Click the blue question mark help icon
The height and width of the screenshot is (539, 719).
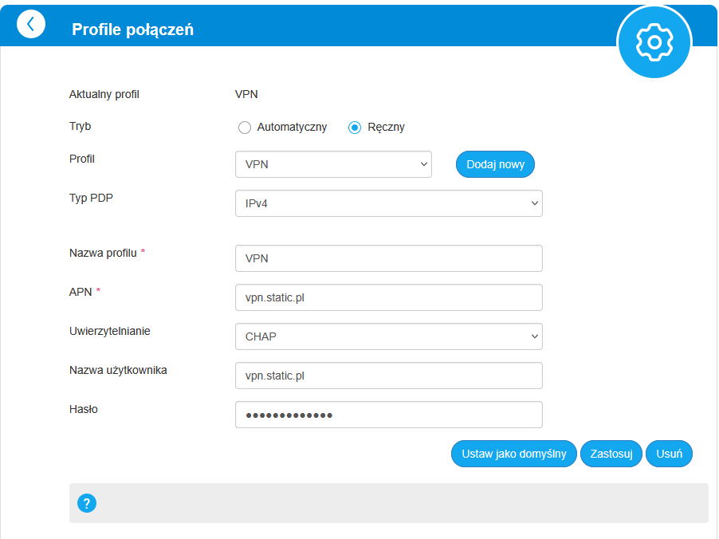click(x=87, y=503)
